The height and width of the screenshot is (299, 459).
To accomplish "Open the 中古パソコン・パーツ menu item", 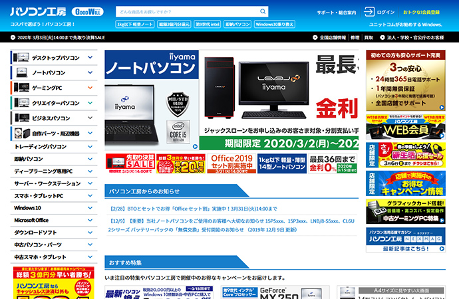I will 54,245.
